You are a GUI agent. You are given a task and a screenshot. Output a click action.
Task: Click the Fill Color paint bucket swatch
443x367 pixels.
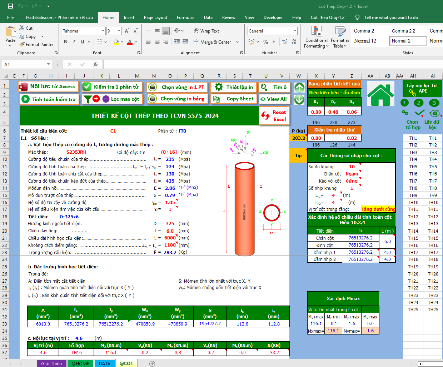(x=116, y=42)
